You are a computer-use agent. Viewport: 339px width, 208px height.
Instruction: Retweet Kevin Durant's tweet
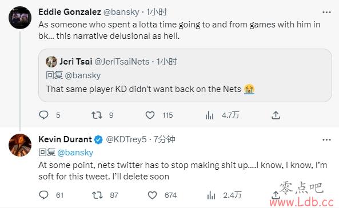coord(97,195)
